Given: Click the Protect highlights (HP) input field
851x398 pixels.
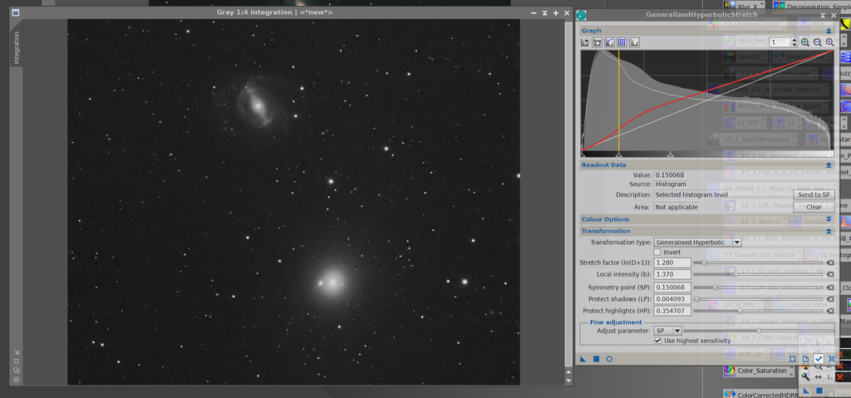Looking at the screenshot, I should pos(671,311).
